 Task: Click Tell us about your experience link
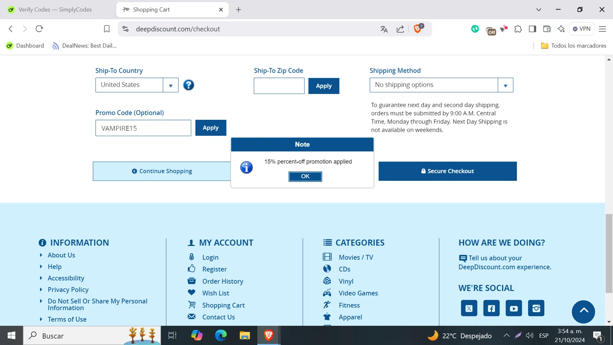click(505, 262)
